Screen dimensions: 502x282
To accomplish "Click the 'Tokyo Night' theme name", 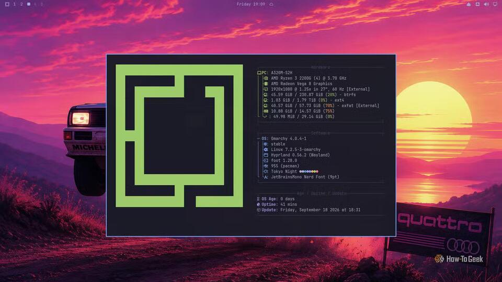I will [x=284, y=172].
